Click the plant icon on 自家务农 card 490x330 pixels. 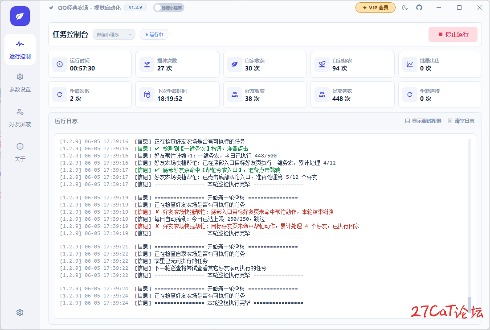(322, 64)
